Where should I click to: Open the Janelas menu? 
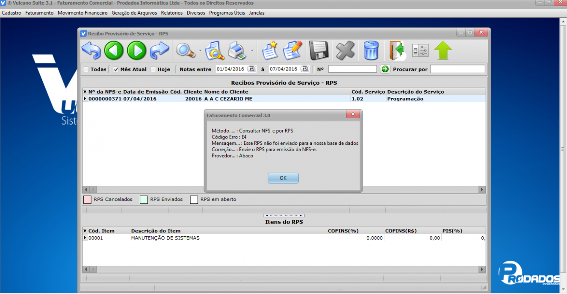point(257,13)
